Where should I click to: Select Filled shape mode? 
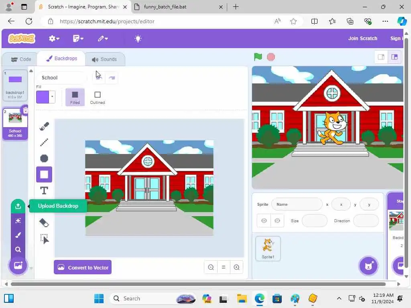pyautogui.click(x=75, y=97)
